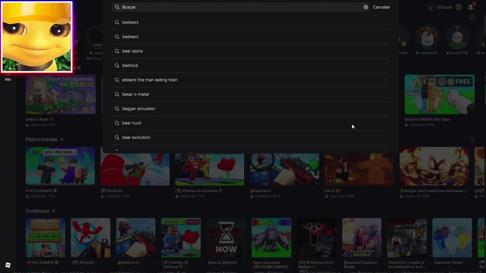The image size is (486, 273).
Task: Click the yellow character webcam overlay
Action: (x=36, y=37)
